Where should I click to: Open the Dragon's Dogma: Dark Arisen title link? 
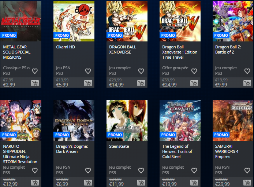(72, 149)
